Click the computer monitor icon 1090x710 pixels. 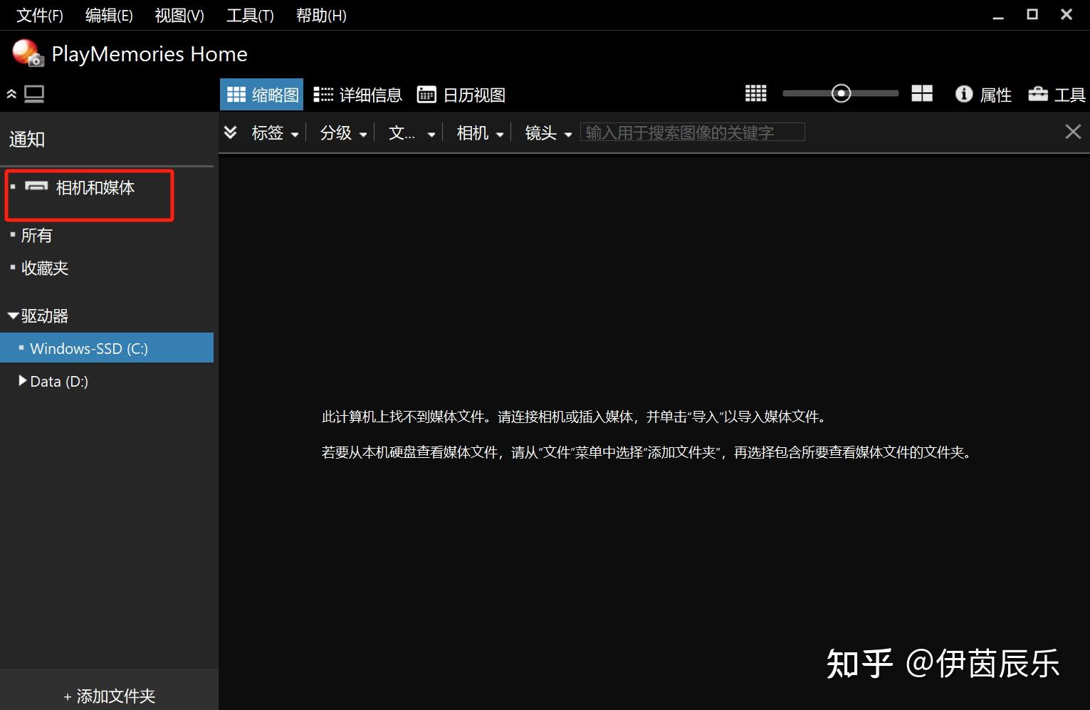34,94
